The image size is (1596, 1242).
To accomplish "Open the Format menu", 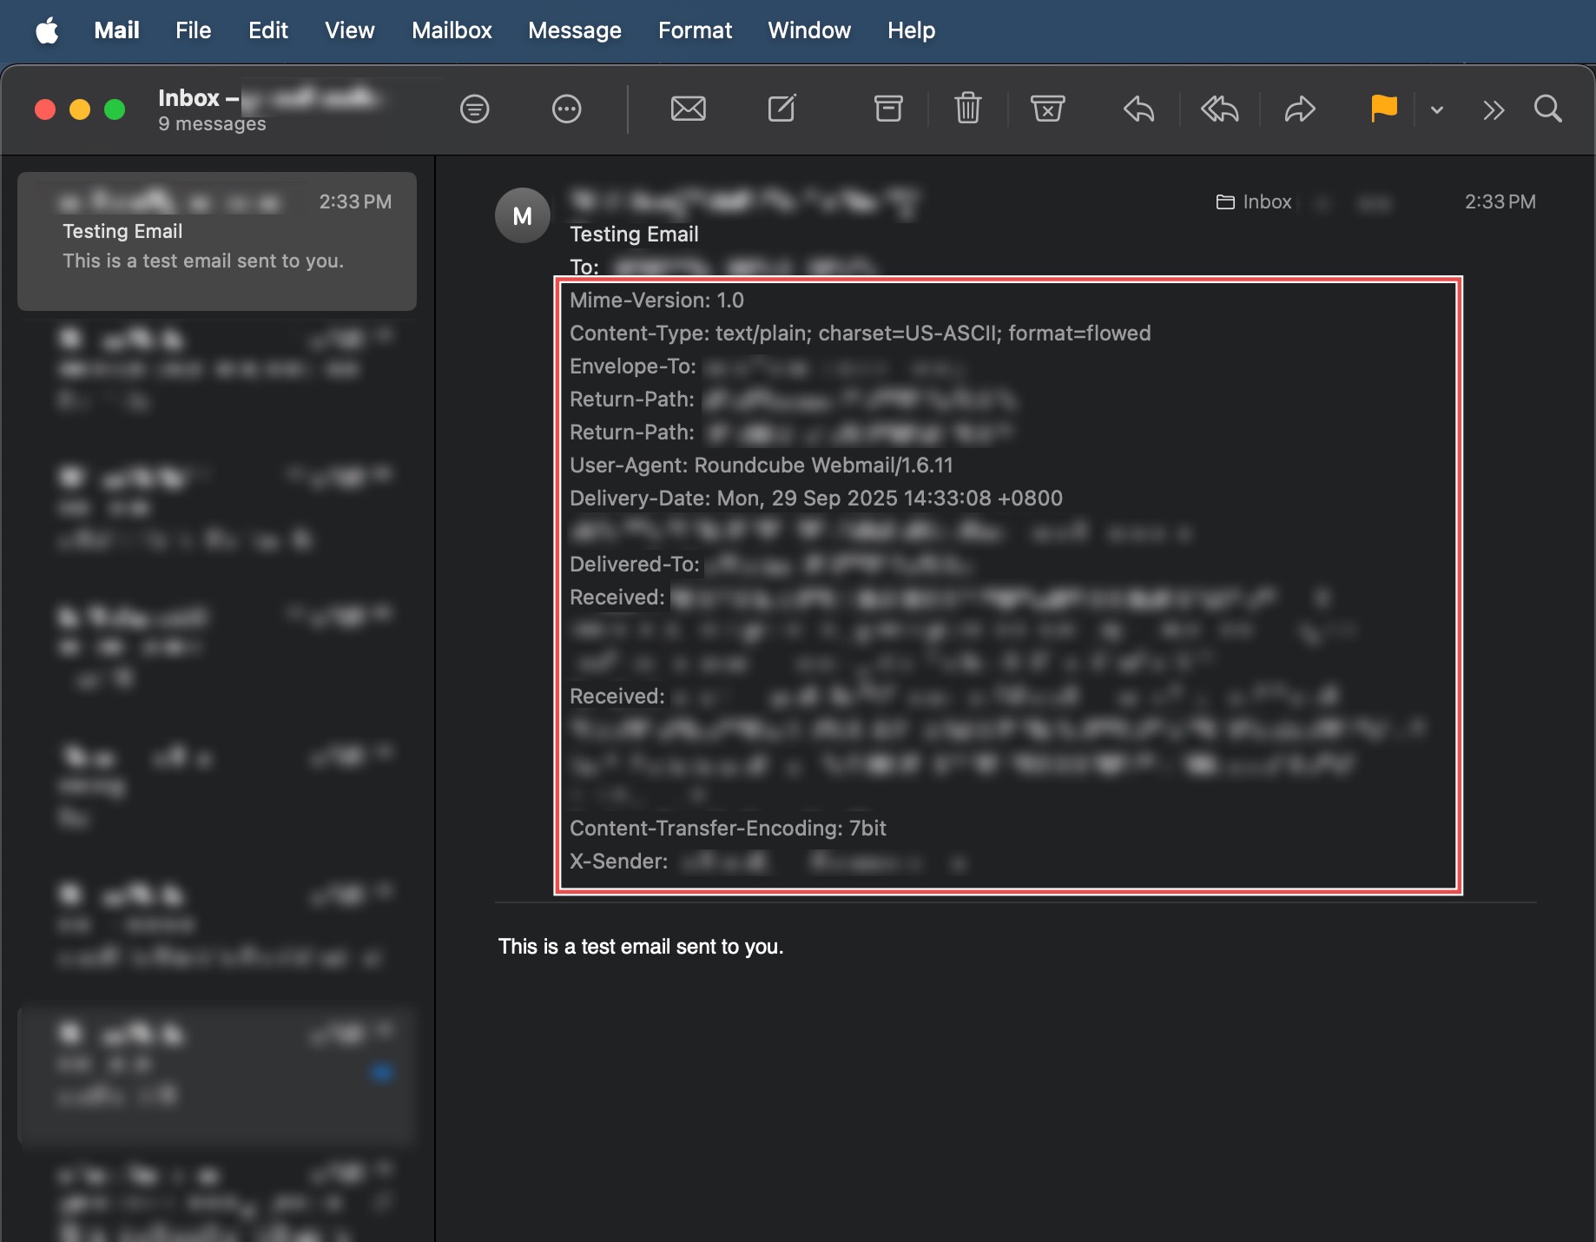I will [695, 30].
